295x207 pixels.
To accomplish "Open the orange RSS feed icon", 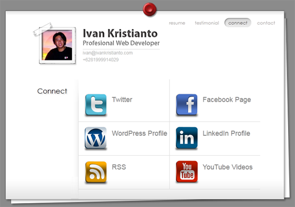I will (x=96, y=172).
